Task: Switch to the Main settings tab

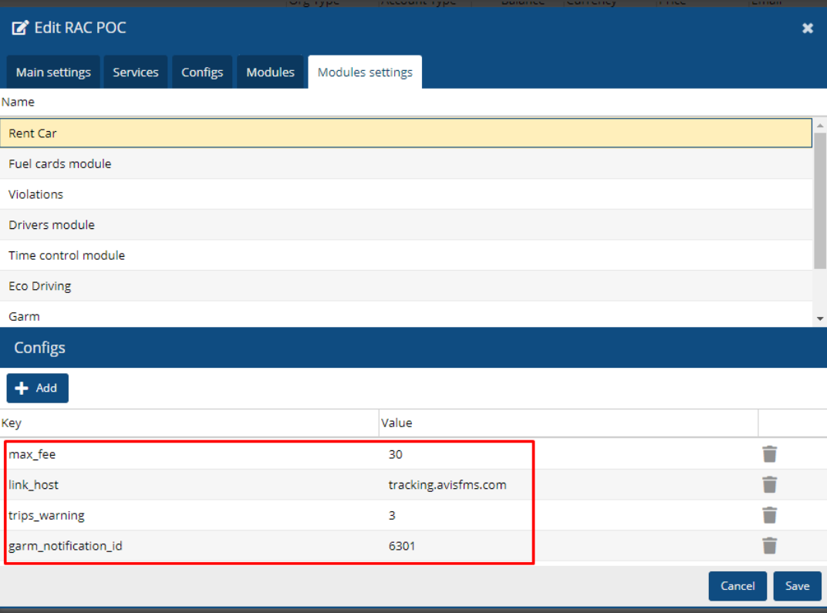Action: [x=53, y=72]
